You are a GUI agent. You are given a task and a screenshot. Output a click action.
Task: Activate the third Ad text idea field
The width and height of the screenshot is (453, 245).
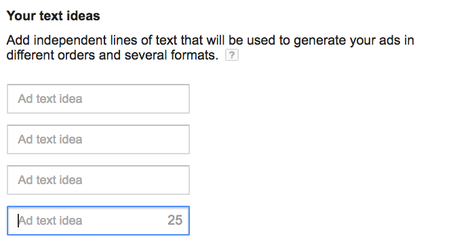(98, 180)
